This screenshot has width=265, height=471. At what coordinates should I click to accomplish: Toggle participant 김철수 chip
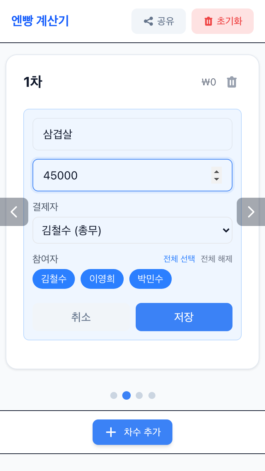(54, 279)
